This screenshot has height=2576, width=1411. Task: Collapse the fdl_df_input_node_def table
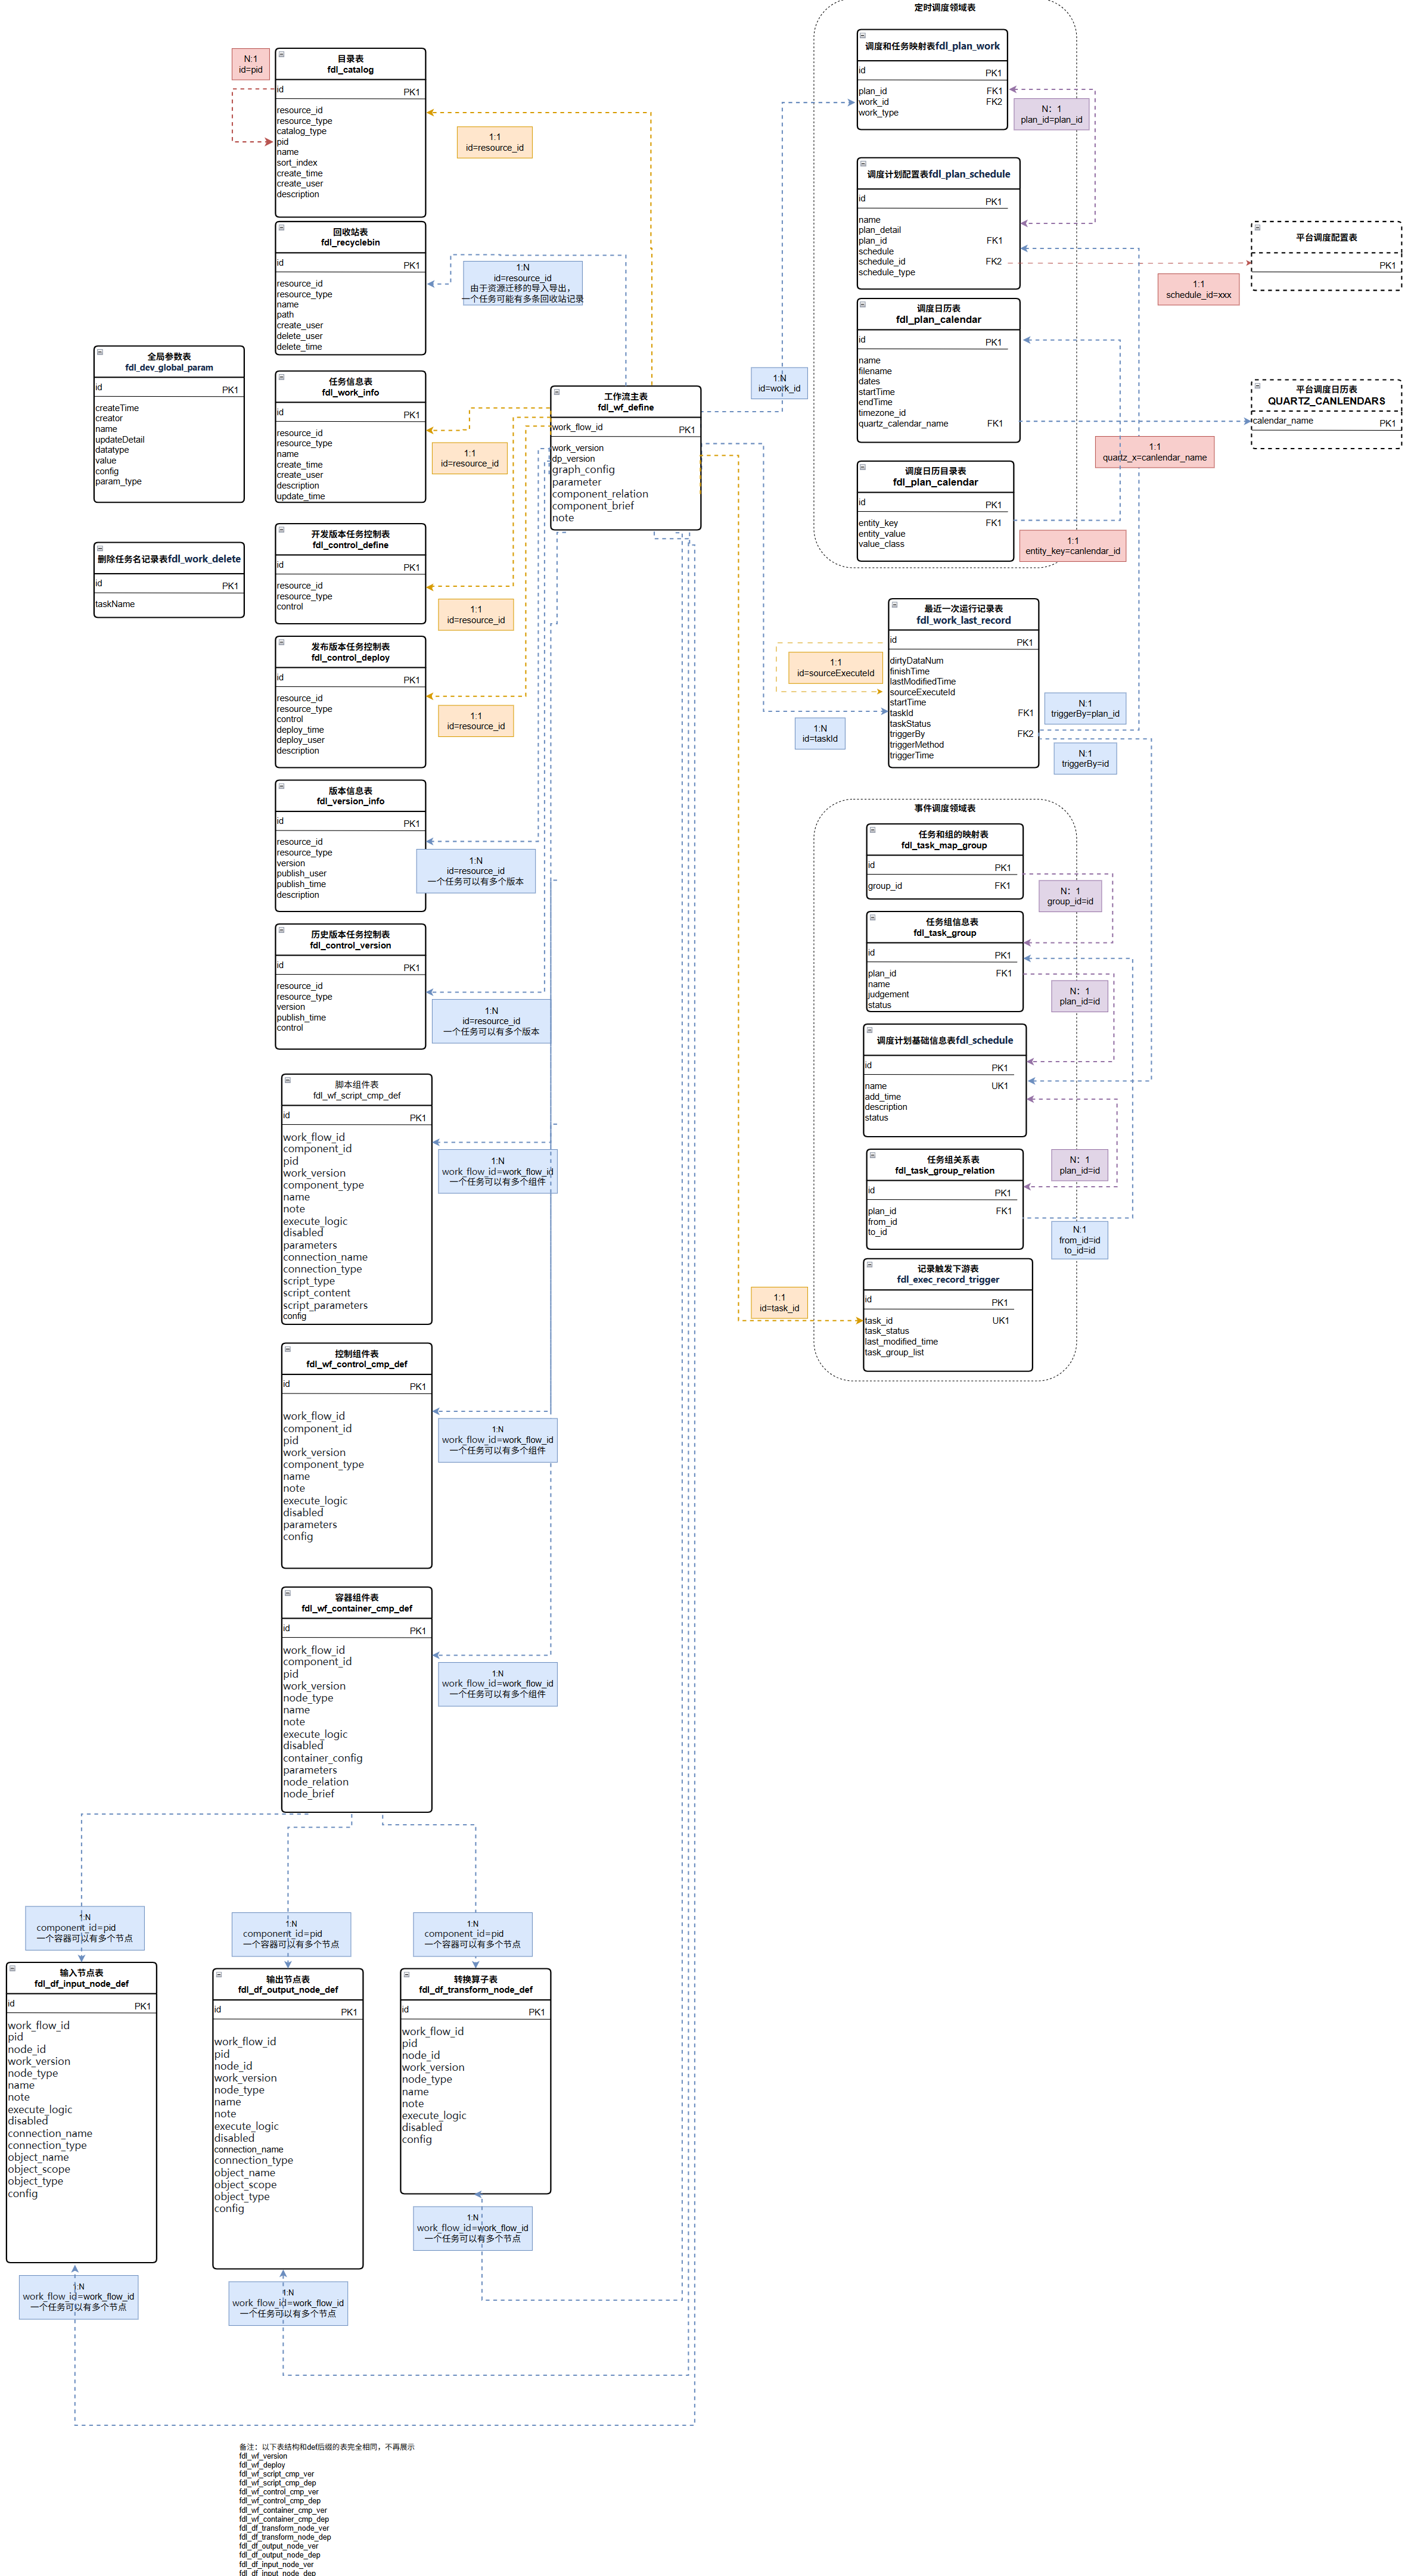point(12,1968)
